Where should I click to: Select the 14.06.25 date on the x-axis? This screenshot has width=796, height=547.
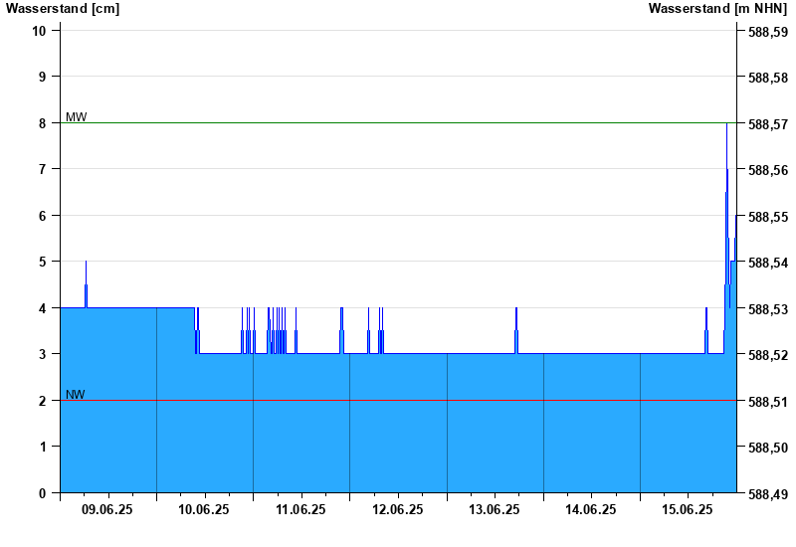pyautogui.click(x=591, y=509)
